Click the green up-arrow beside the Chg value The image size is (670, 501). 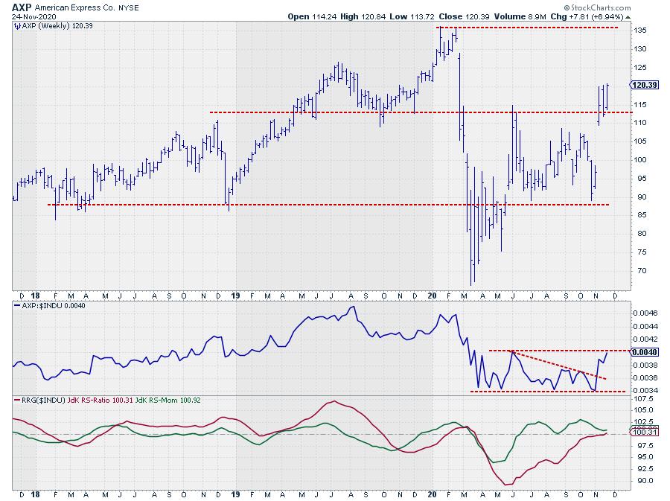click(x=628, y=16)
